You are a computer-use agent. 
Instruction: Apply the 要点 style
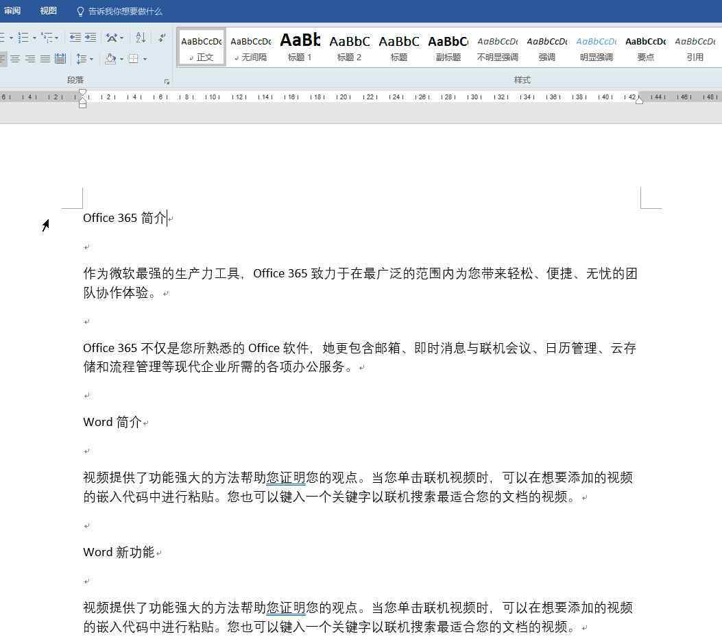coord(646,48)
